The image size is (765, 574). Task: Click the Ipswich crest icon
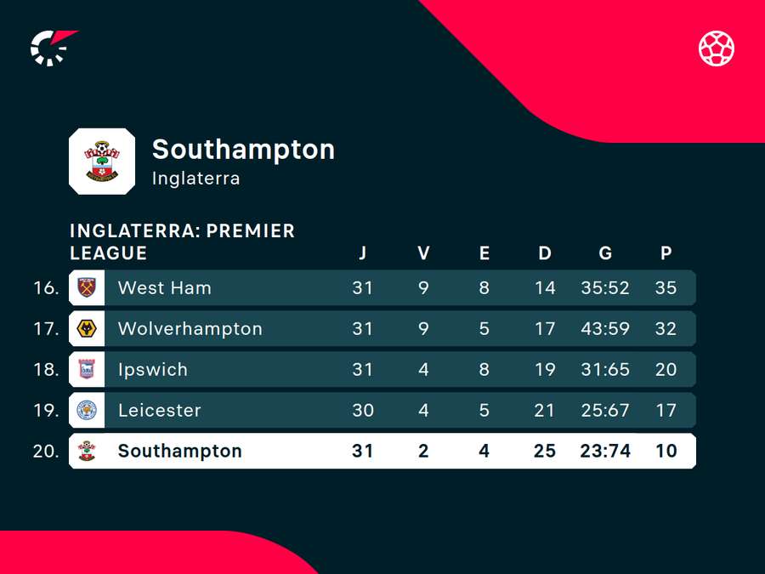(x=87, y=370)
